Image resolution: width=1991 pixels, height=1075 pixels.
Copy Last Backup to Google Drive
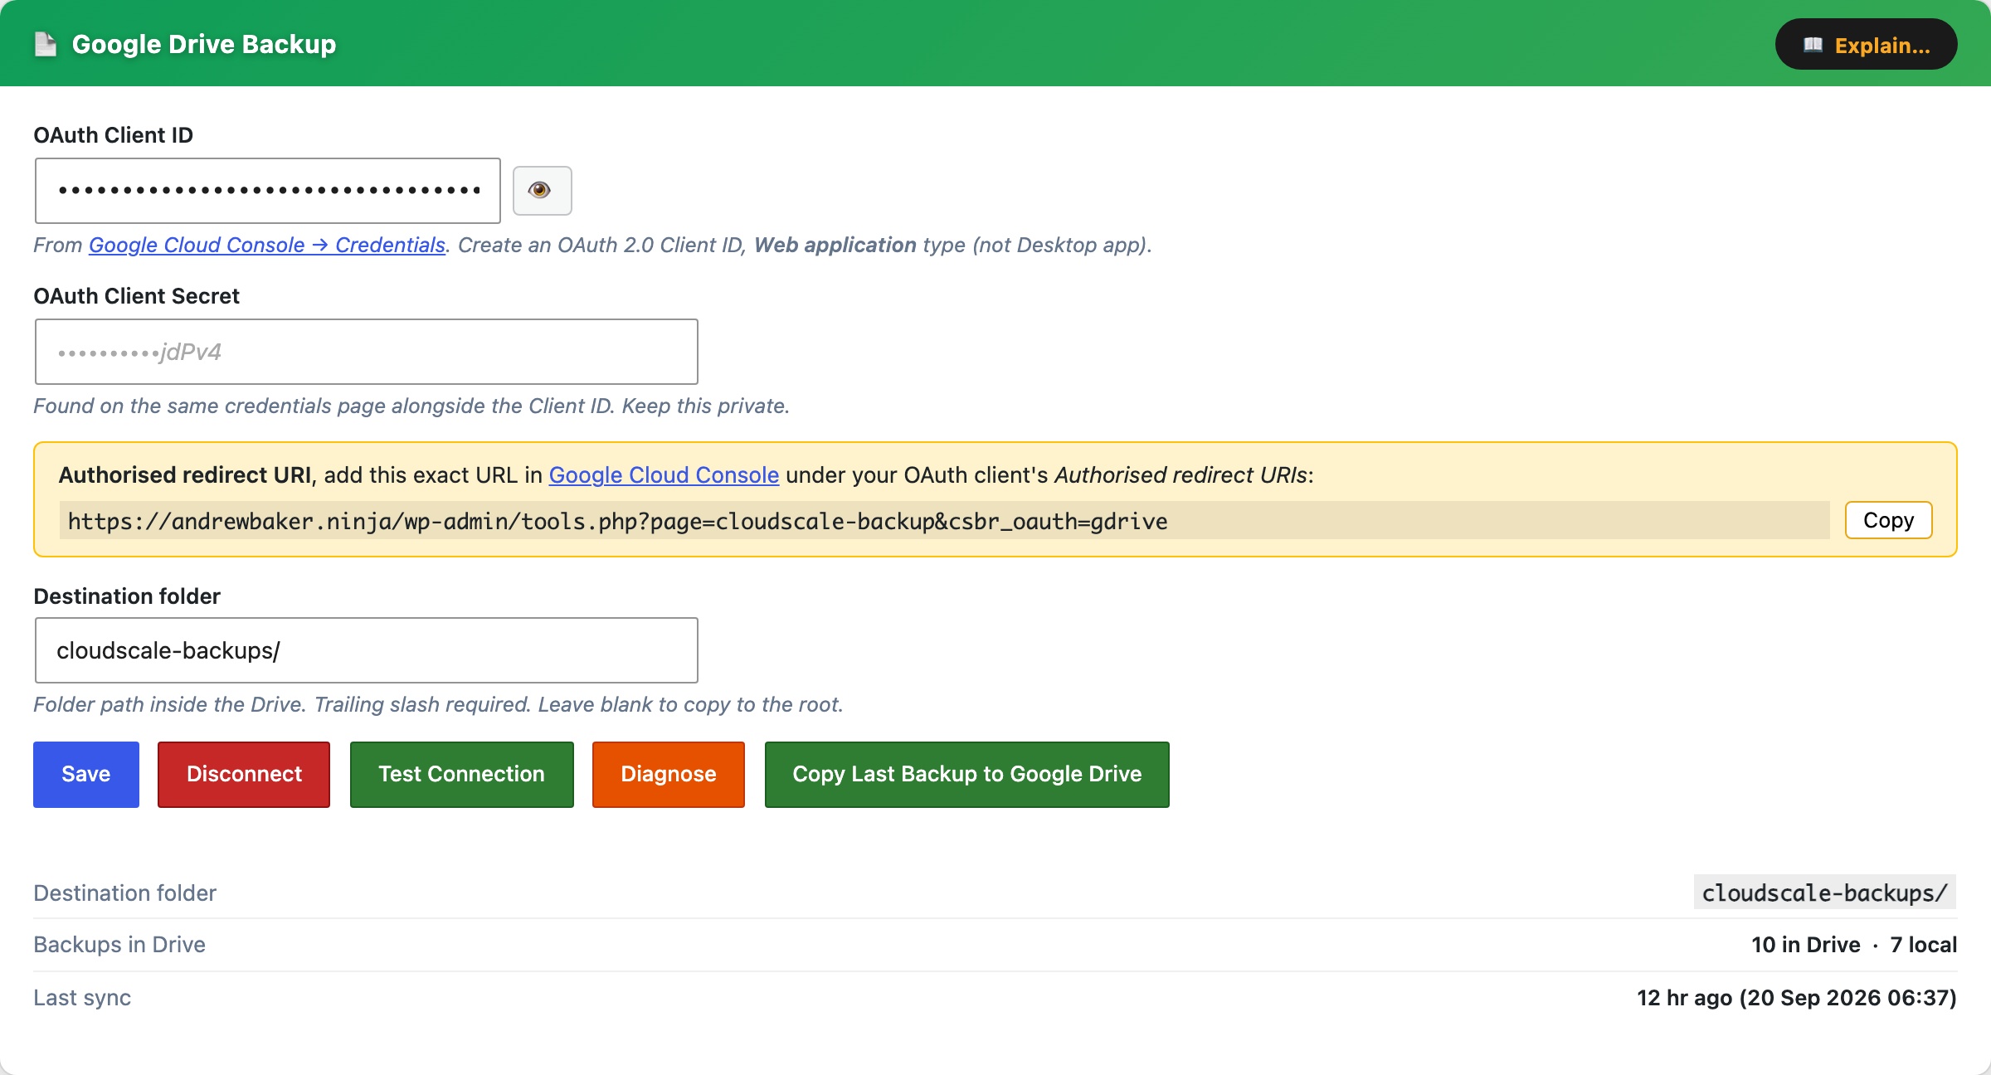point(967,774)
